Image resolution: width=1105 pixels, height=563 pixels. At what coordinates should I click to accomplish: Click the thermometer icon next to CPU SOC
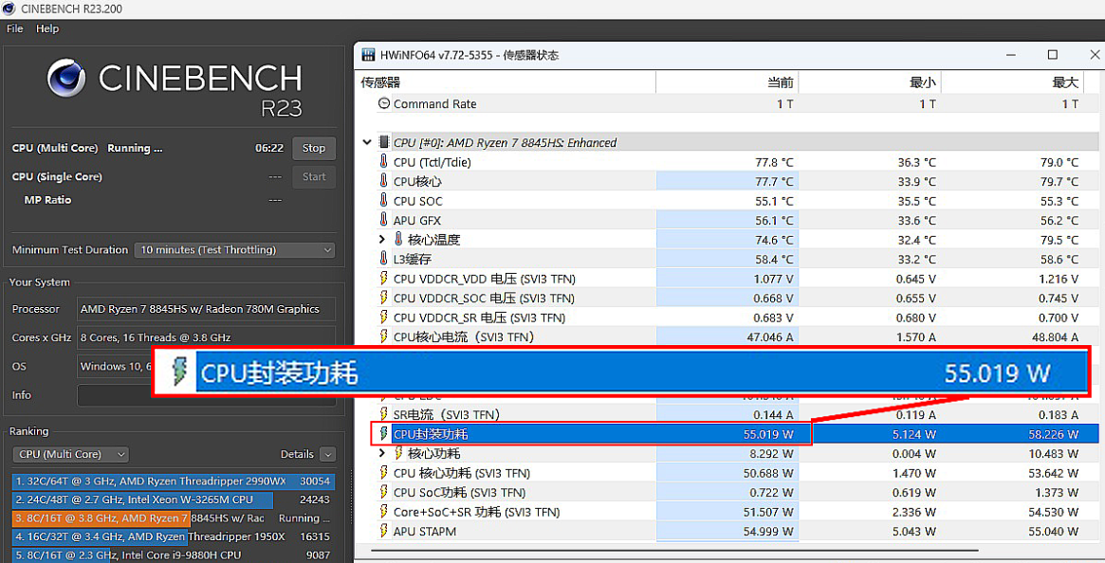coord(384,201)
